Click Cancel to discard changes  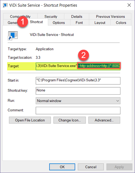pos(91,167)
